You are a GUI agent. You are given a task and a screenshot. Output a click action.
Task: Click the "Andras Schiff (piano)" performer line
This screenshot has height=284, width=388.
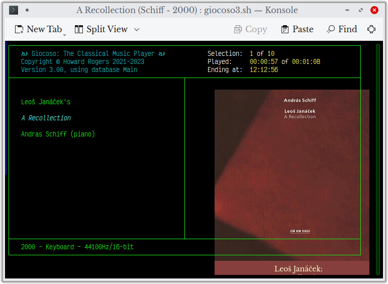[x=58, y=134]
